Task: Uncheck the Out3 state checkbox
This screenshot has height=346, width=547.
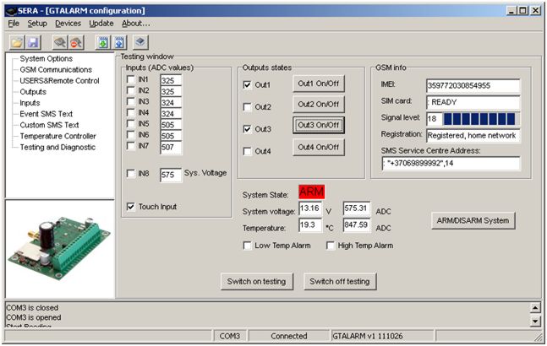Action: 248,129
